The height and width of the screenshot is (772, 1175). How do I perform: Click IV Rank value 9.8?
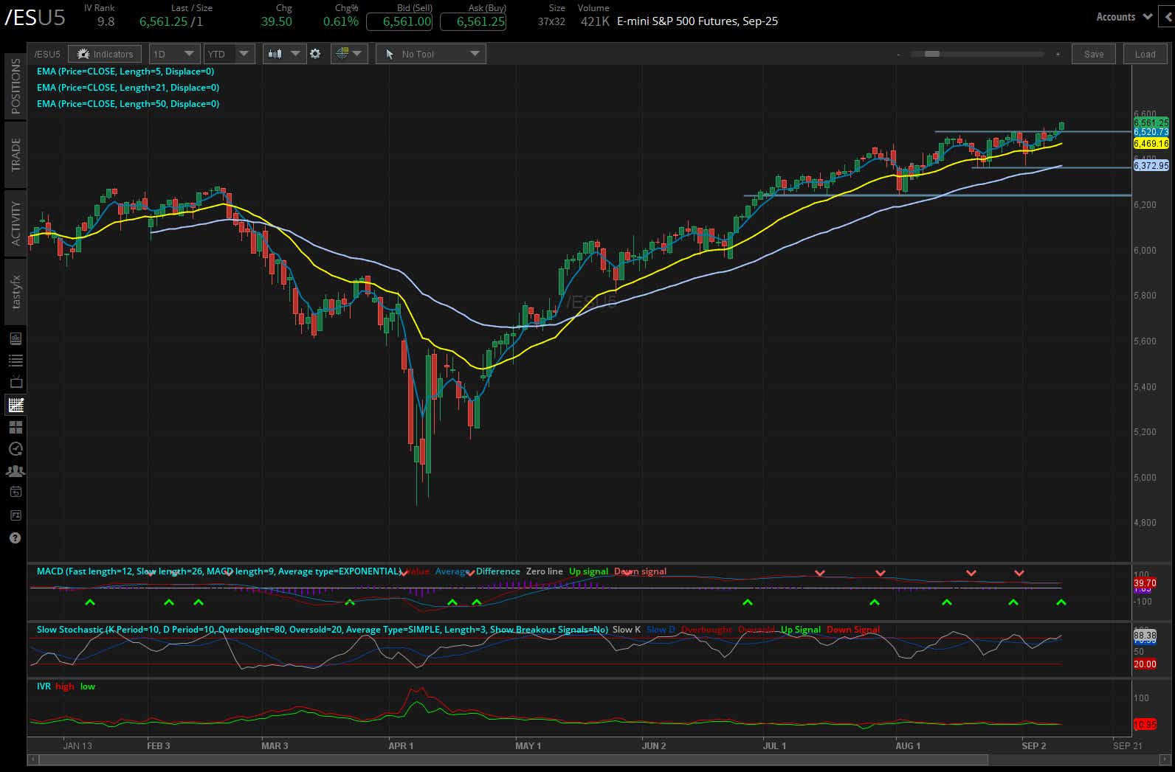106,21
